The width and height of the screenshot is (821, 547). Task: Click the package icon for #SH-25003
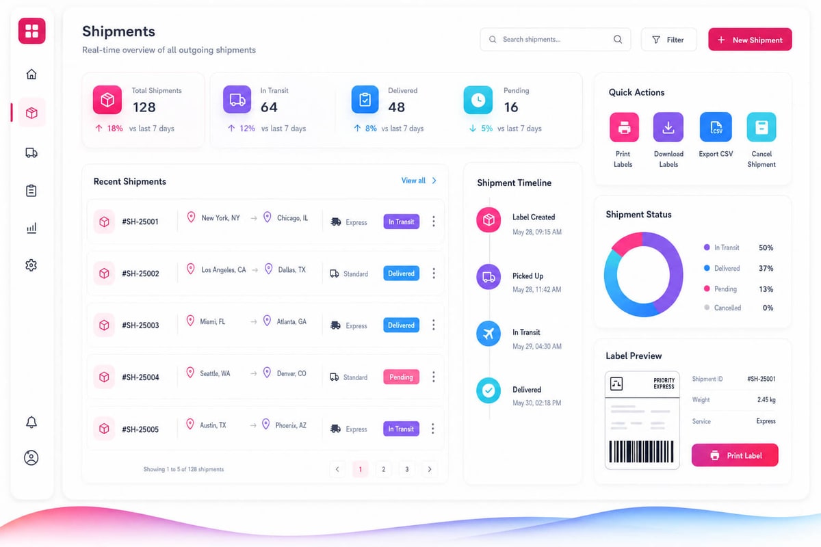tap(104, 325)
